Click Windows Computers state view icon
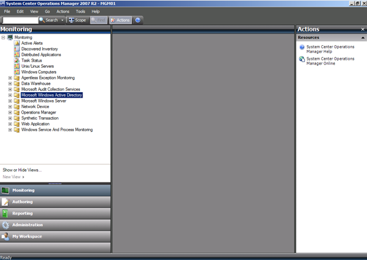This screenshot has width=367, height=260. click(16, 72)
